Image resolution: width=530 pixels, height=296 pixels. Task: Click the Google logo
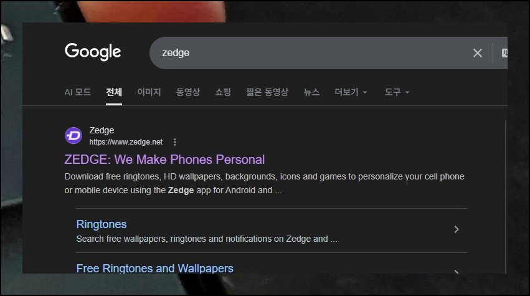tap(93, 52)
